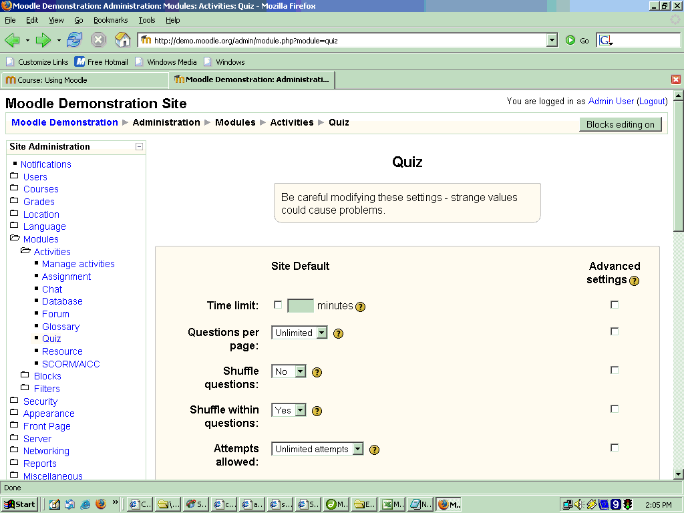The image size is (684, 513).
Task: Open the Forum settings link
Action: click(x=55, y=314)
